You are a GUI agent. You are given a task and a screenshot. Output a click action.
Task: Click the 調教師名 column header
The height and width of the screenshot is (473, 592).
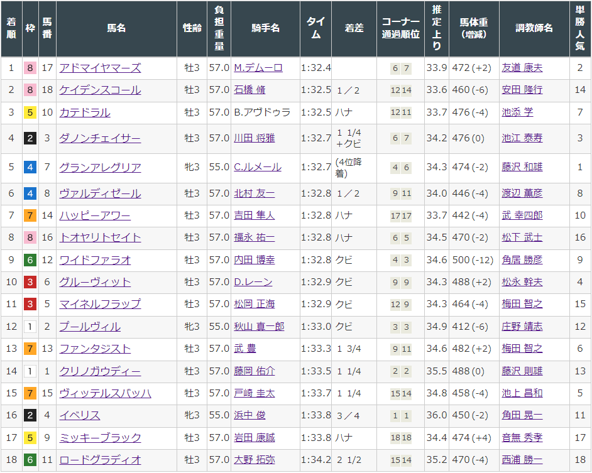click(534, 28)
